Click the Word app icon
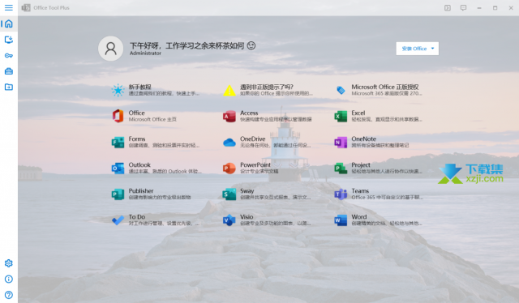 tap(341, 220)
